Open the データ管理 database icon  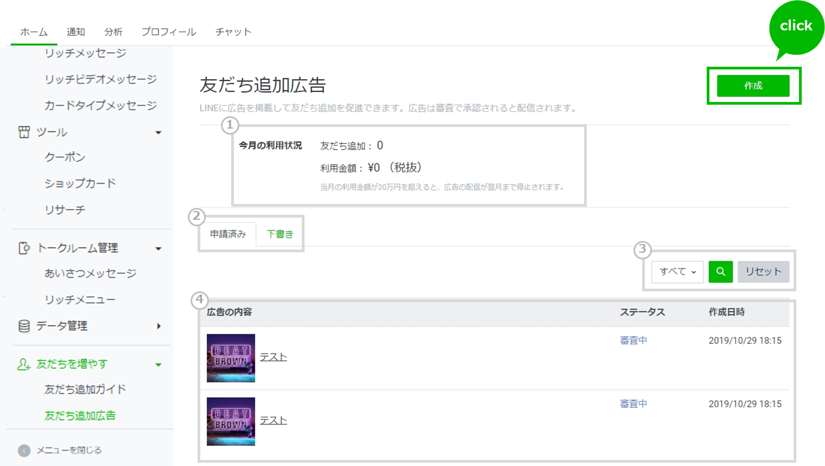[24, 326]
